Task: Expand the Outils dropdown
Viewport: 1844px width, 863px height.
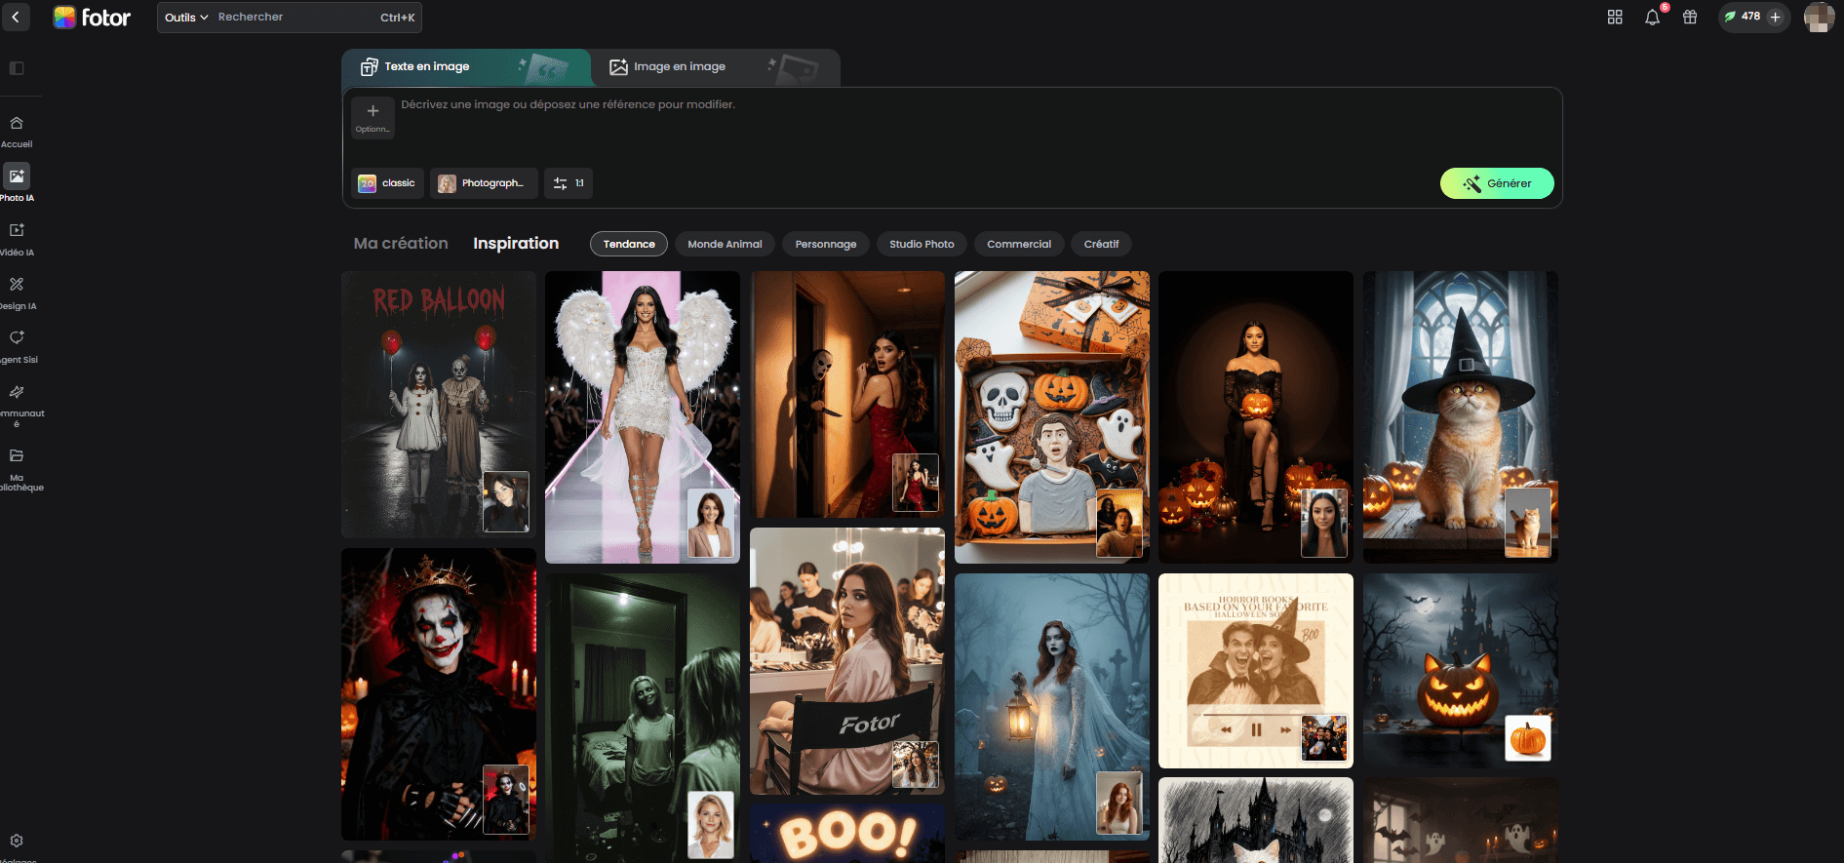Action: click(186, 18)
